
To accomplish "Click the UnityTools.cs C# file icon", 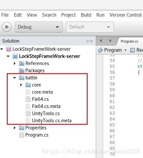I will tap(28, 113).
